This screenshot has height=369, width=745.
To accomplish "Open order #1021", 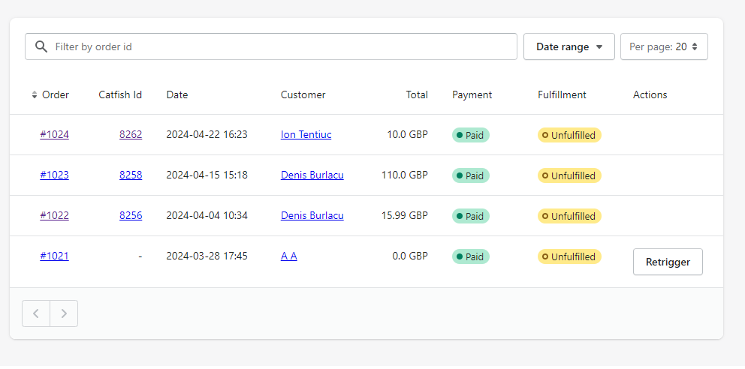I will [54, 256].
